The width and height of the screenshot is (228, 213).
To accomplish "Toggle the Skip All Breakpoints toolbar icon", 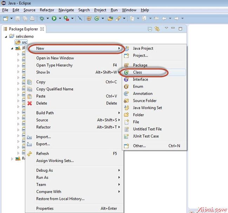I will tap(80, 19).
